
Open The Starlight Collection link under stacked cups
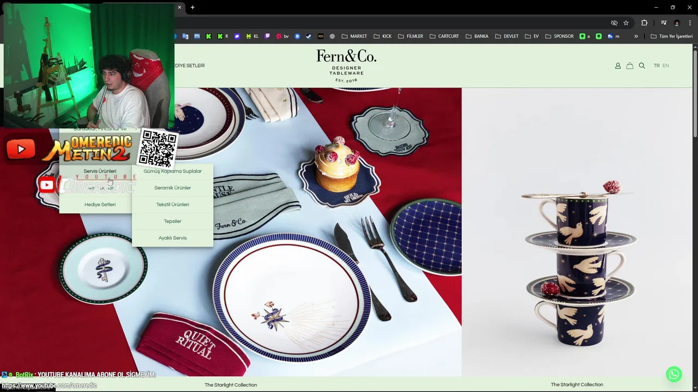(577, 384)
